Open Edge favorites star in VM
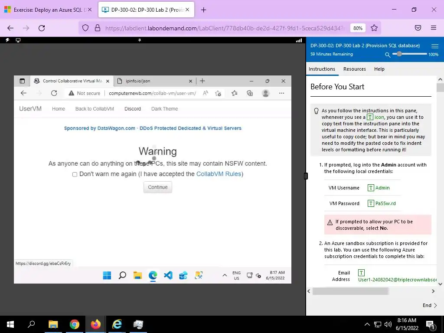444x333 pixels. (235, 93)
